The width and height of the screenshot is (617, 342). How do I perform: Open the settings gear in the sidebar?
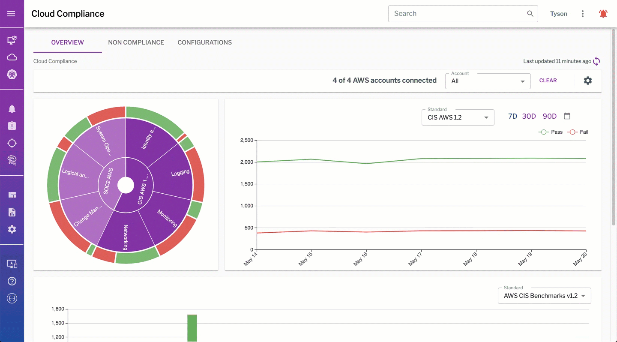(12, 229)
